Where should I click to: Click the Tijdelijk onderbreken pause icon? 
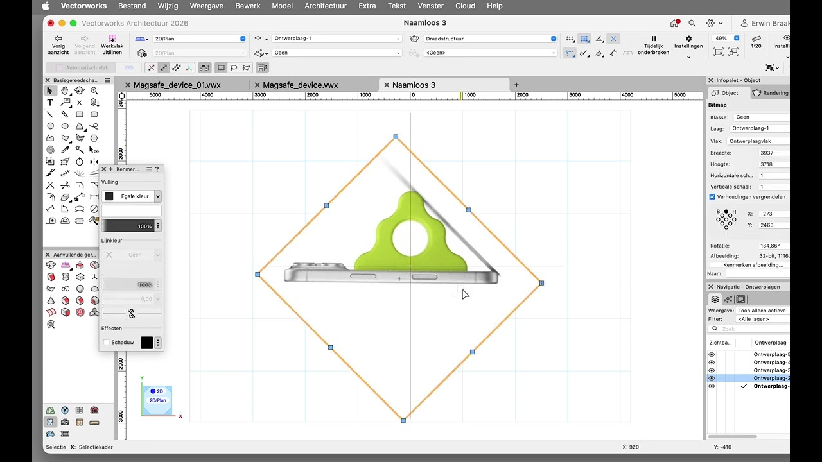(x=654, y=38)
